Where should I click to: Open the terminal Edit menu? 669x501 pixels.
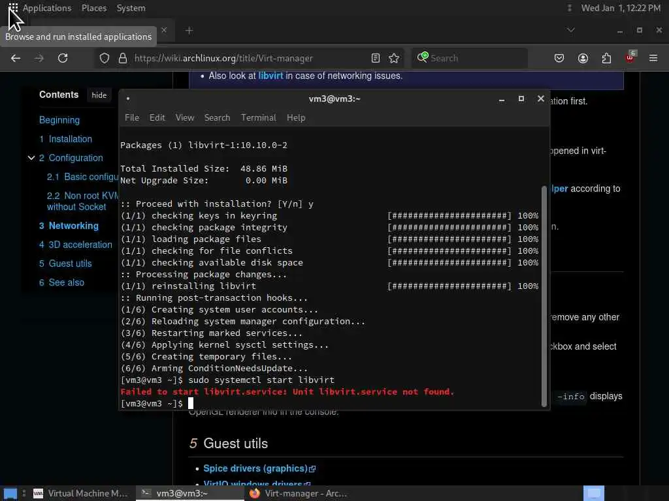[x=157, y=117]
